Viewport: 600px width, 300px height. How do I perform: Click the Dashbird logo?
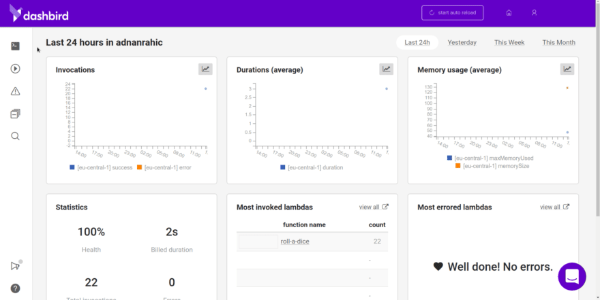39,13
